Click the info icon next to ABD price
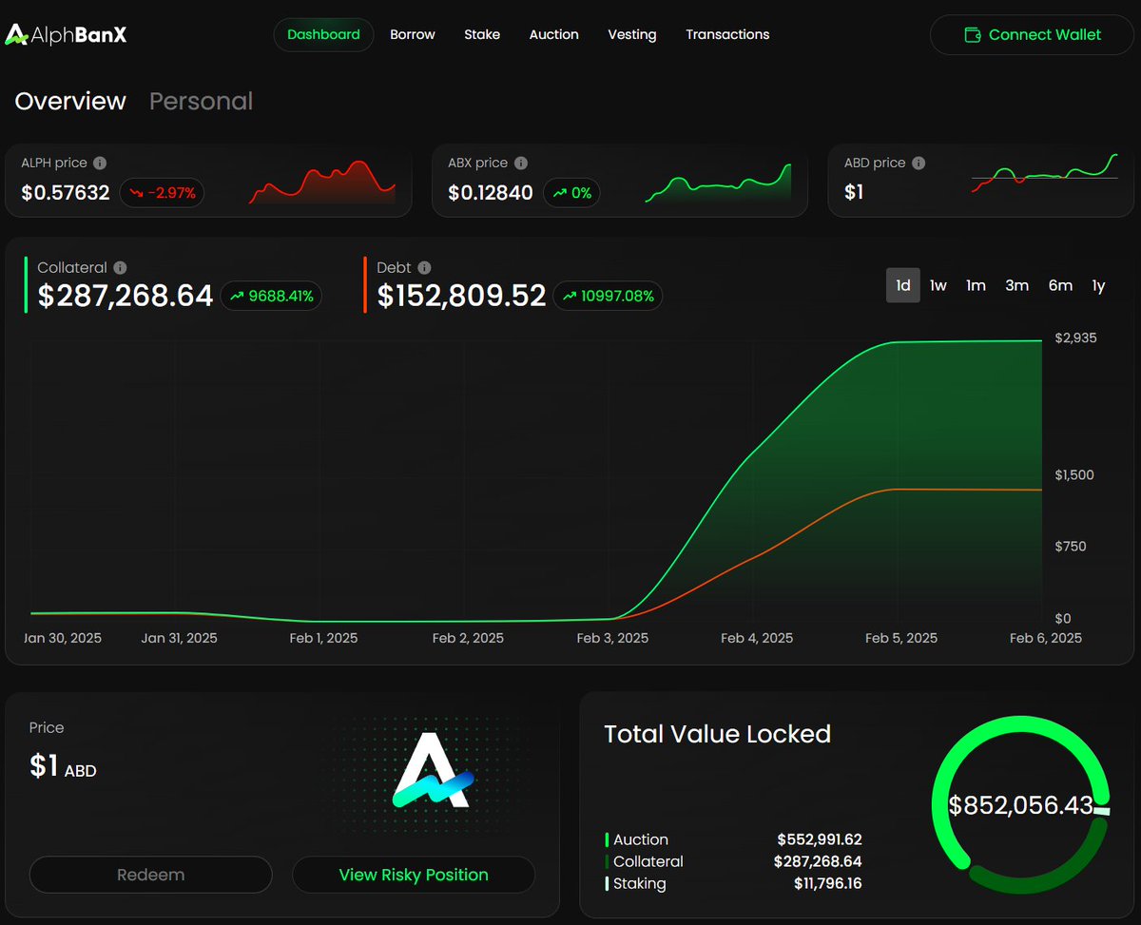The height and width of the screenshot is (925, 1141). 919,163
